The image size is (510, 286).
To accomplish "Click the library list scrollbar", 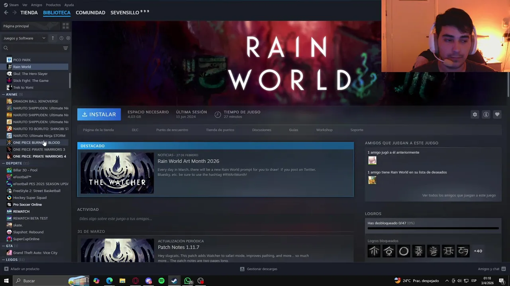I will [x=70, y=81].
